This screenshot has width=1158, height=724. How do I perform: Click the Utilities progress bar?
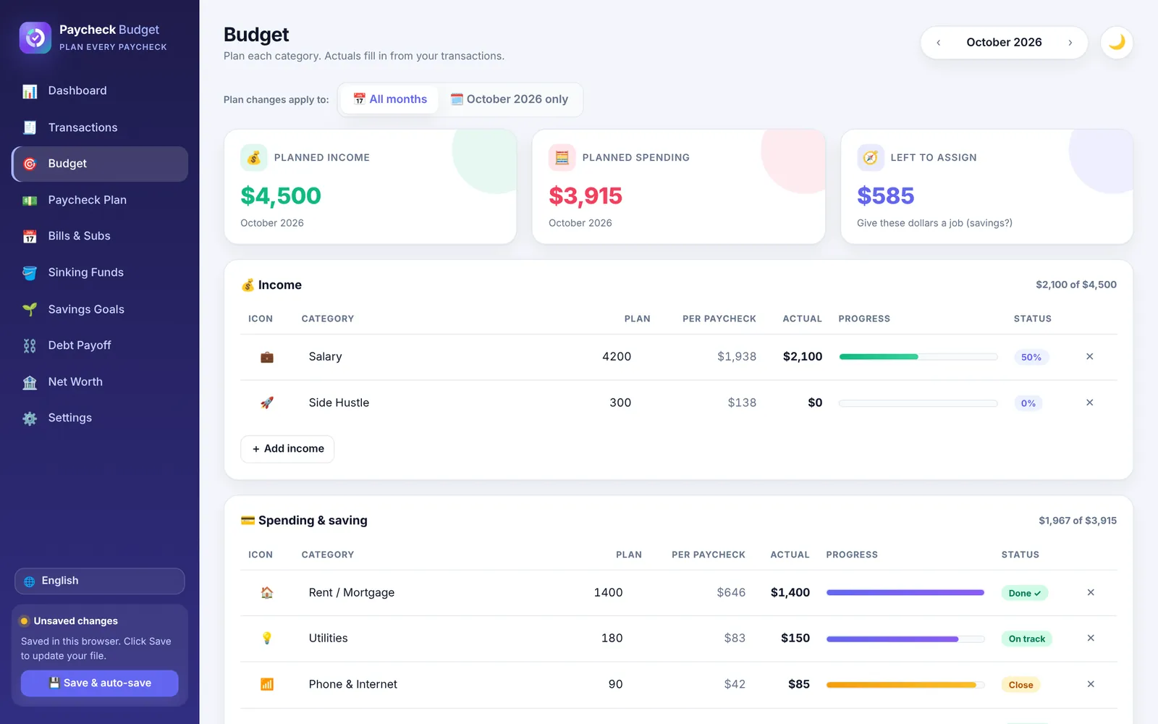(905, 639)
